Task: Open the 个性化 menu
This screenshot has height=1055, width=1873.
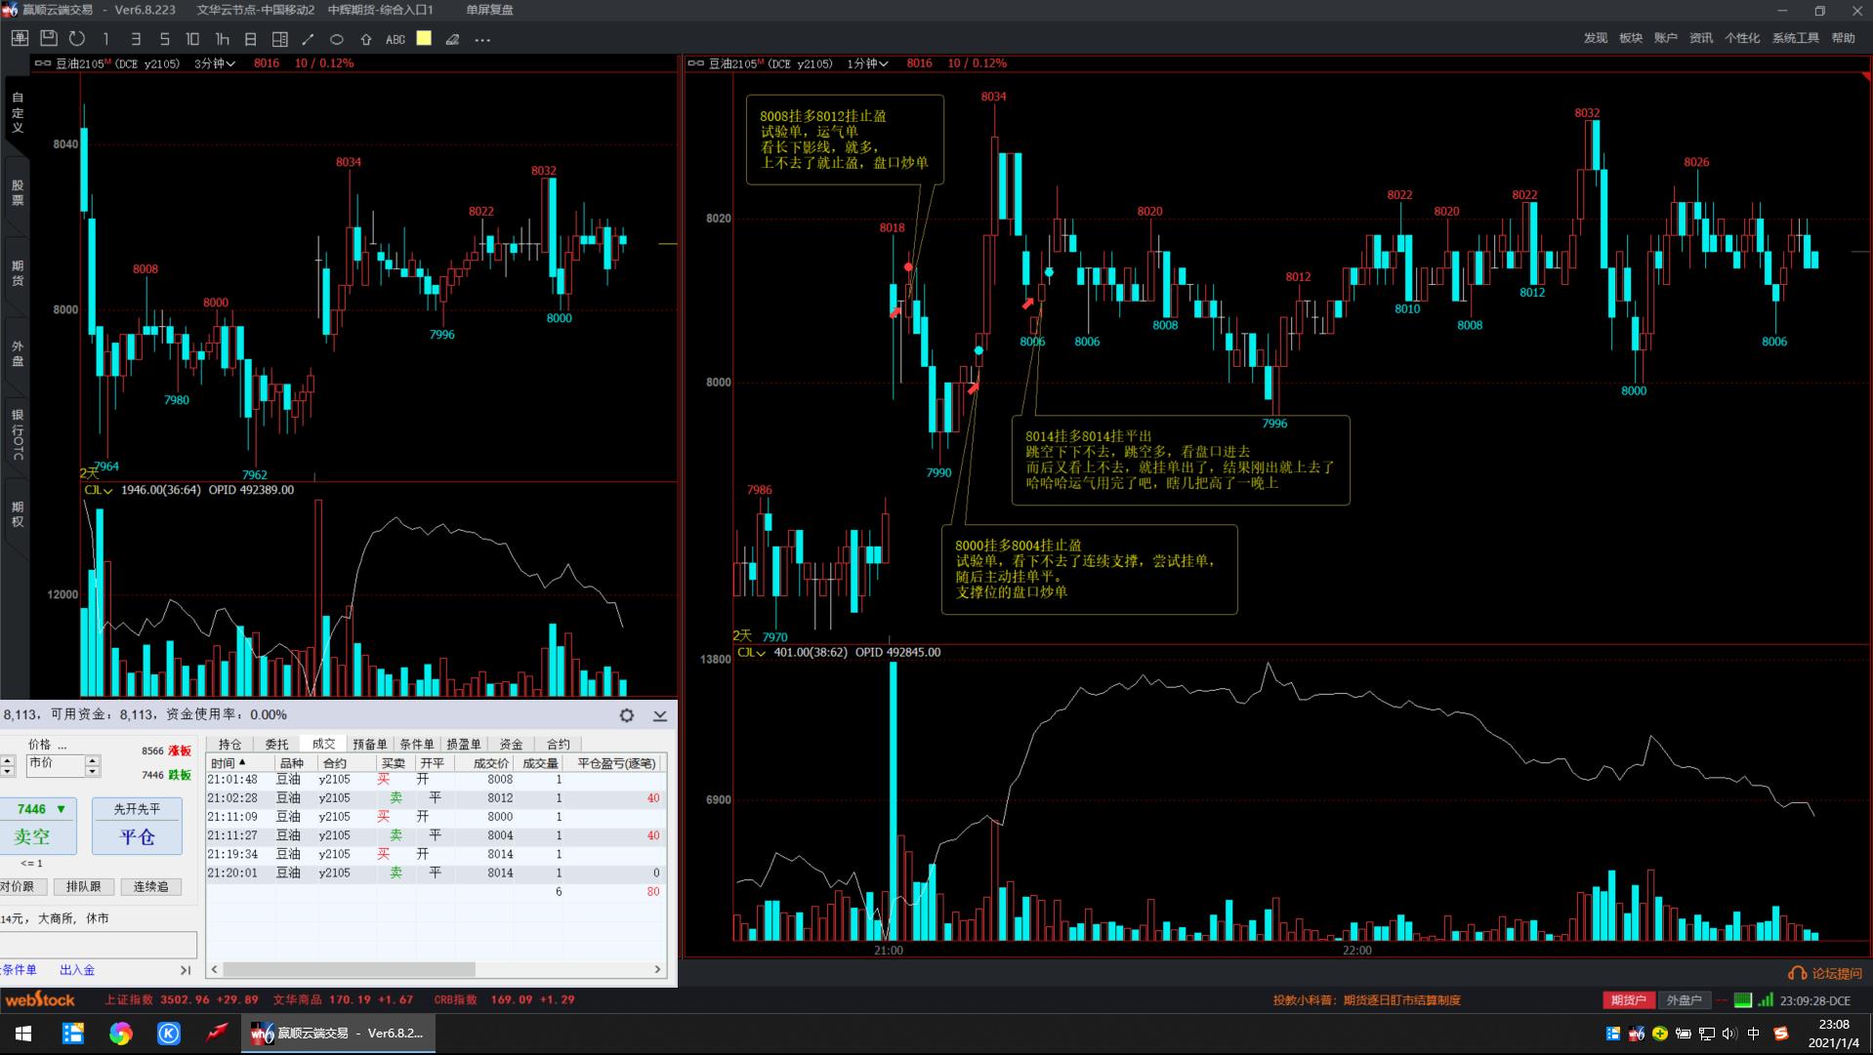Action: tap(1742, 38)
